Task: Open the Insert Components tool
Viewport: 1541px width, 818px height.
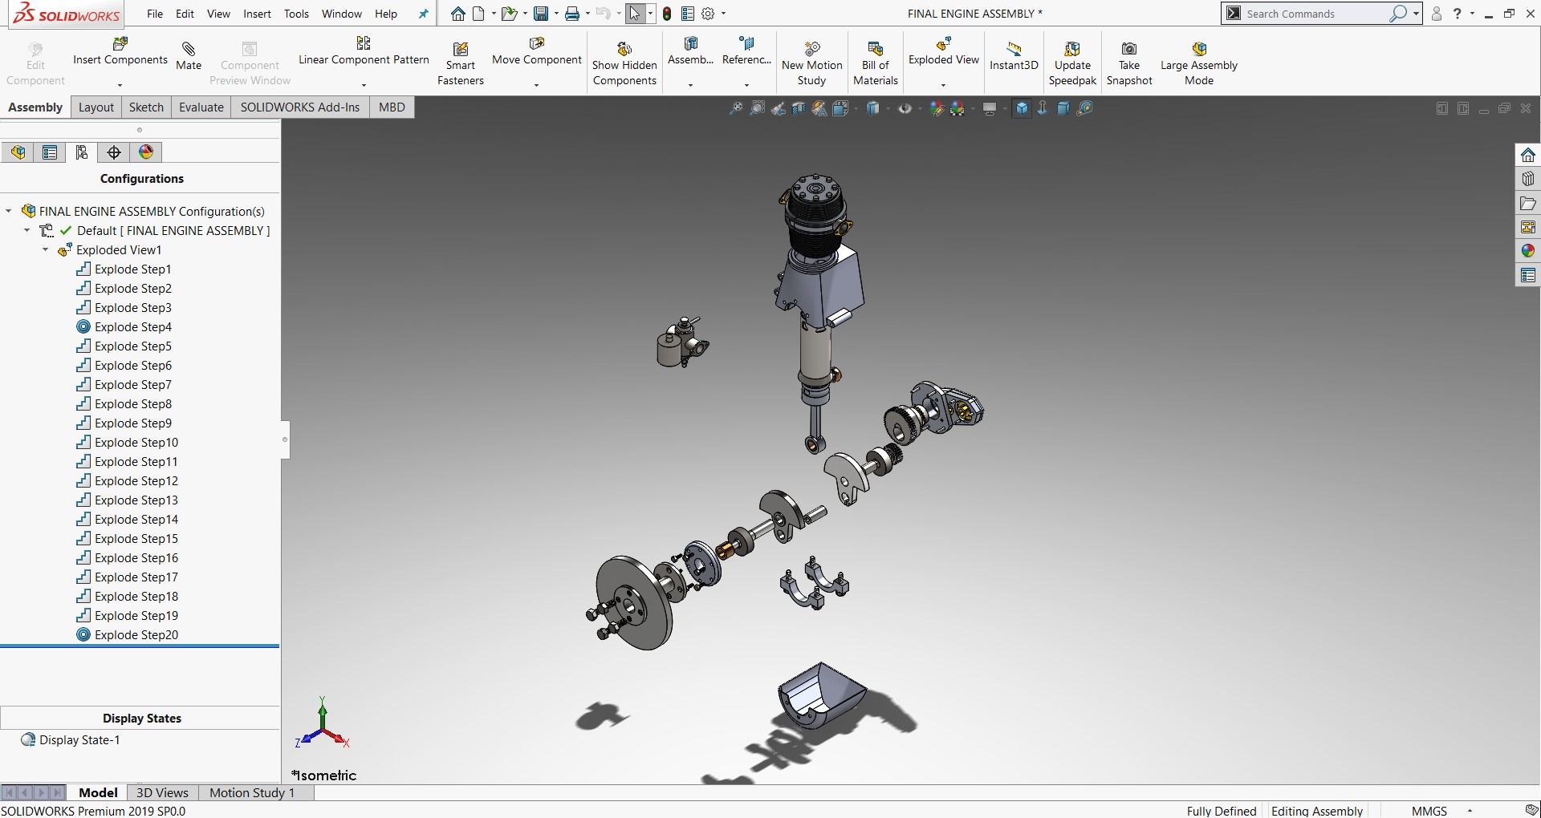Action: (x=120, y=51)
